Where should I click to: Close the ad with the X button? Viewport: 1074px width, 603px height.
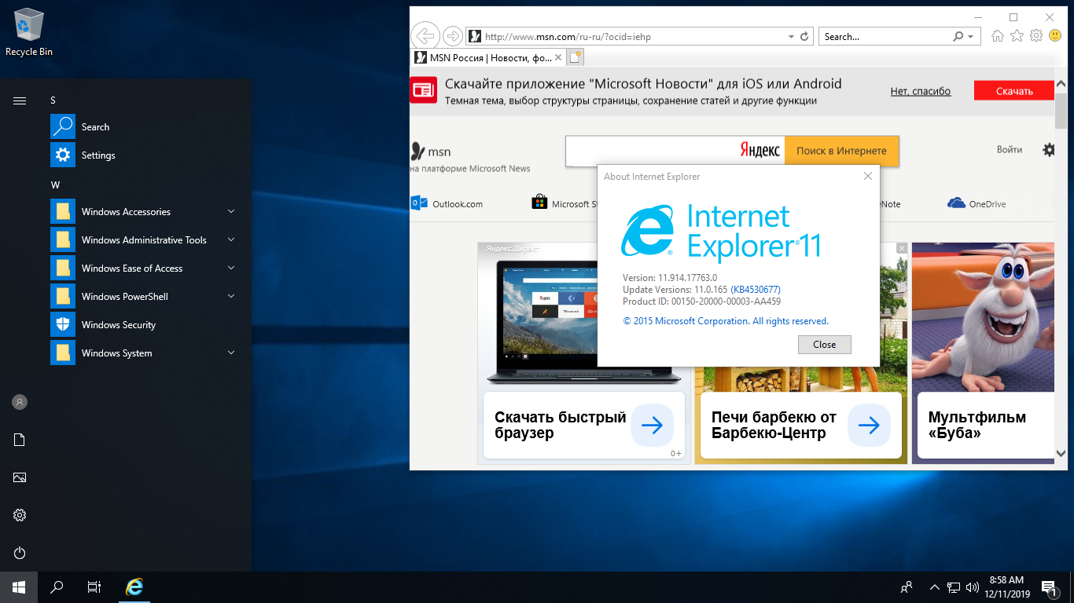click(902, 248)
